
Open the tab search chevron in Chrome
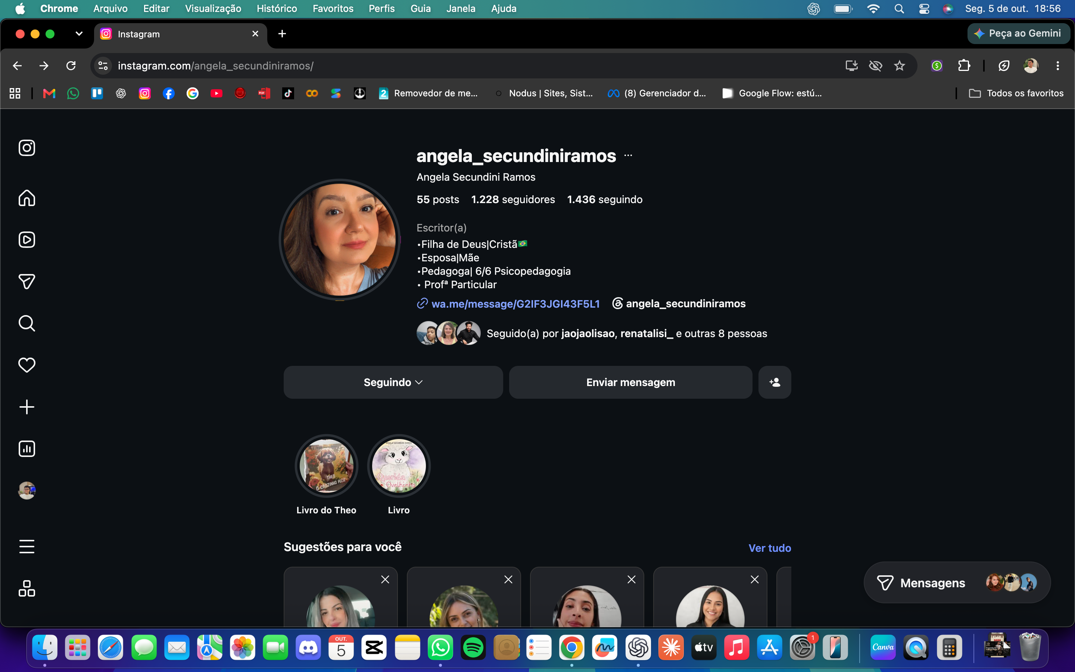(79, 34)
